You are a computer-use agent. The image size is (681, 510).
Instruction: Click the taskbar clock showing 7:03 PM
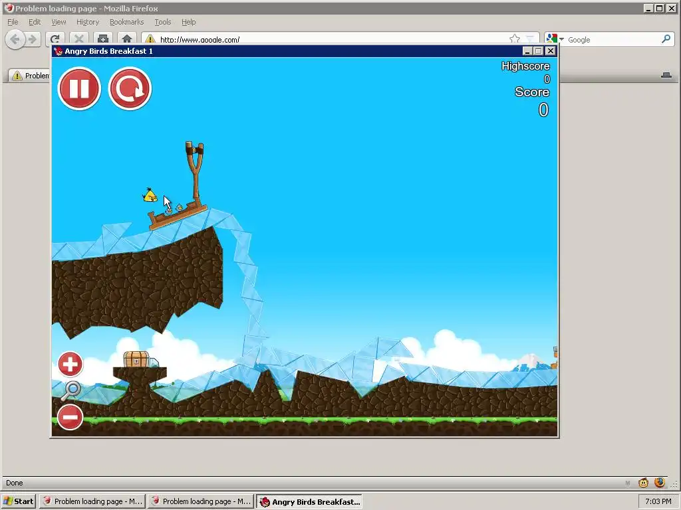tap(658, 501)
